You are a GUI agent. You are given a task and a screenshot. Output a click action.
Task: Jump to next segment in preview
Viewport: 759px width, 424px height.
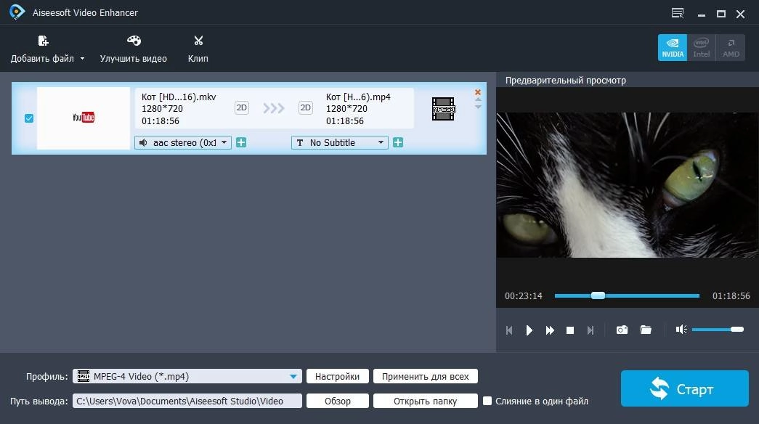(590, 330)
